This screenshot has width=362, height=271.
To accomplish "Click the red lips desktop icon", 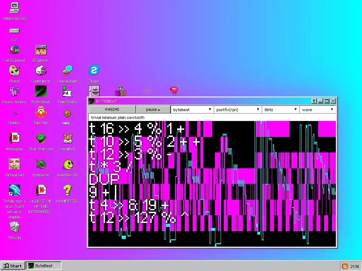I will (x=174, y=91).
